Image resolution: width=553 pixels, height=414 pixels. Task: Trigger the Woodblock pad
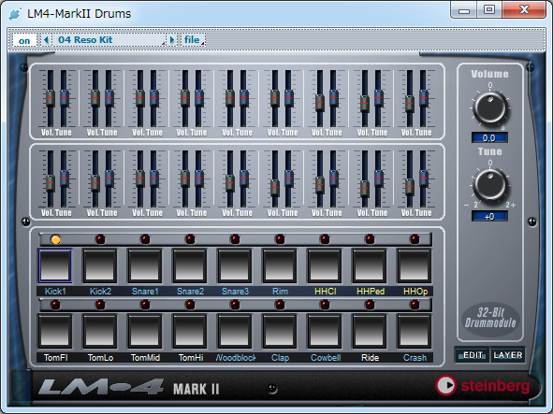235,332
